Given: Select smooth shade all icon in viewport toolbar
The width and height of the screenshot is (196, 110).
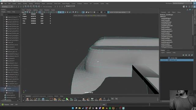Looking at the screenshot, I should (x=58, y=12).
